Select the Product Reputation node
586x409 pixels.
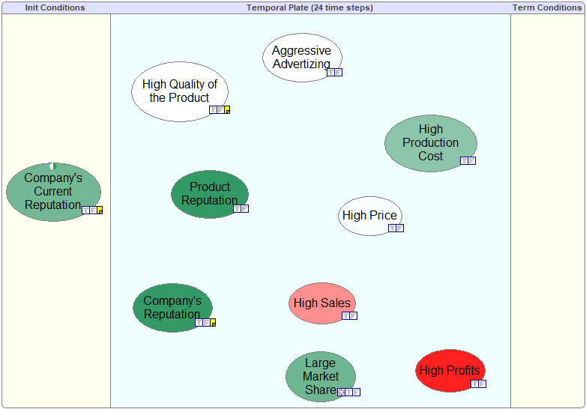[210, 194]
